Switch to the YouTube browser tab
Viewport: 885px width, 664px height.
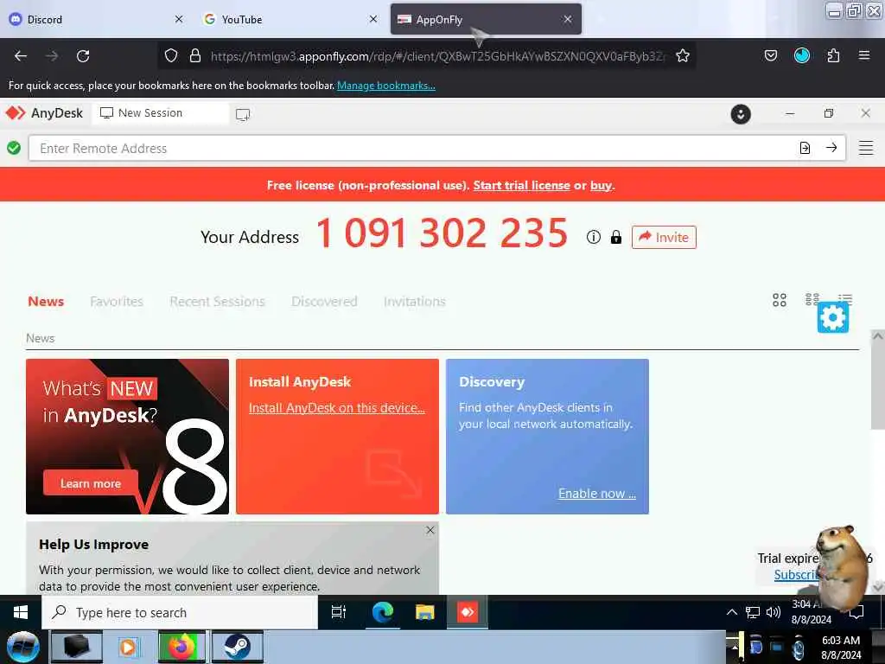click(x=290, y=19)
